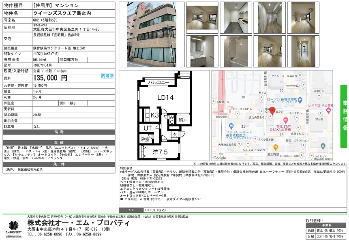Screen dimensions: 349x246
Task: Click the 15,000円 management fee value
Action: click(40, 86)
